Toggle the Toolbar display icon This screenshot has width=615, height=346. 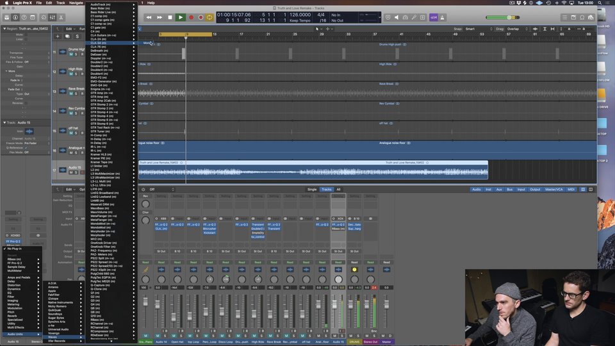[33, 17]
